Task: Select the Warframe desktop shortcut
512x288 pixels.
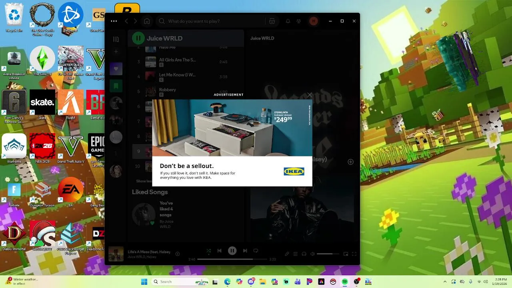Action: tap(14, 149)
